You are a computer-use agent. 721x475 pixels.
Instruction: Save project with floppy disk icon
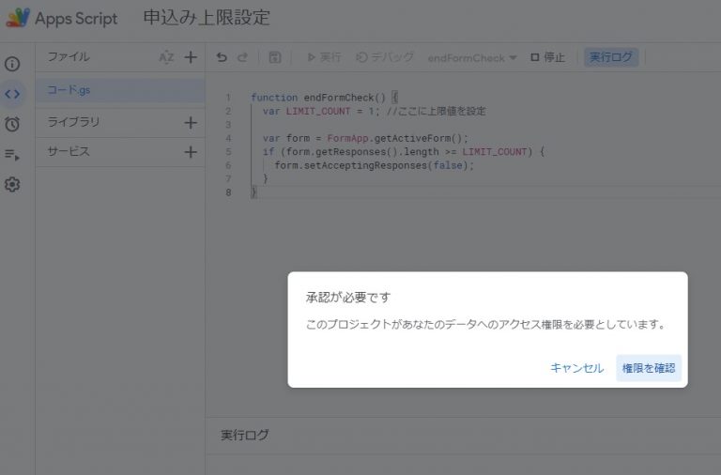coord(275,57)
